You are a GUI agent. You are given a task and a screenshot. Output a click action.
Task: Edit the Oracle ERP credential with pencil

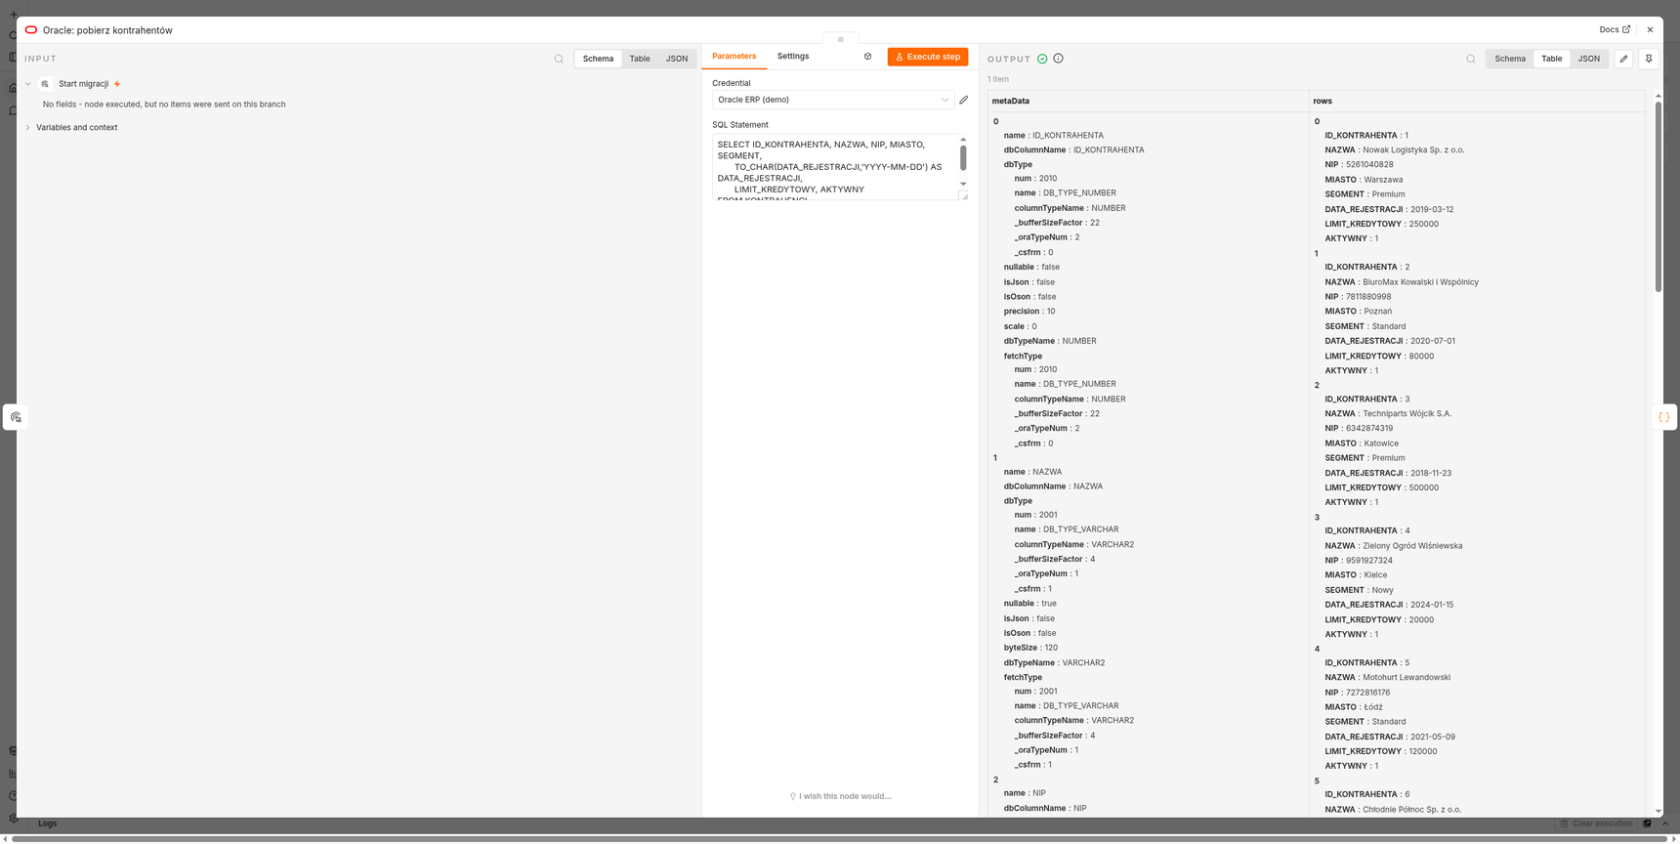pos(964,100)
